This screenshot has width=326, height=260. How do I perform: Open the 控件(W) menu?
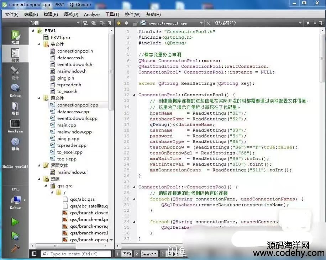[x=132, y=15]
